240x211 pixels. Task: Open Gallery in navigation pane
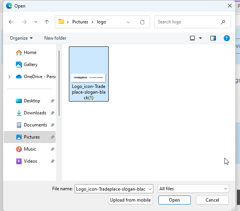pos(30,65)
